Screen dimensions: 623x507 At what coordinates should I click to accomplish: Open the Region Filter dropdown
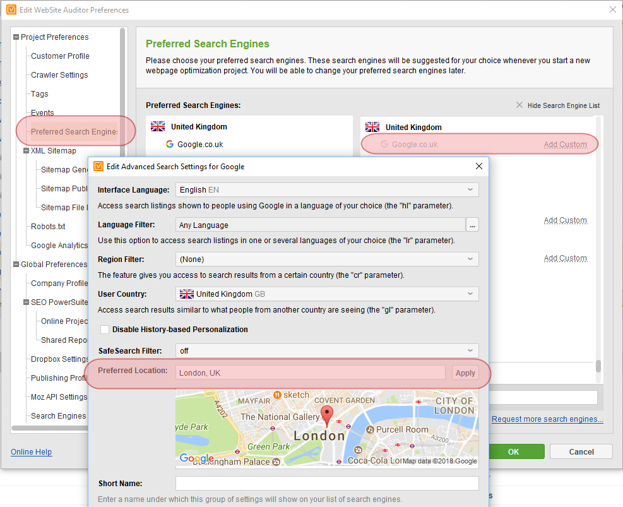tap(327, 259)
